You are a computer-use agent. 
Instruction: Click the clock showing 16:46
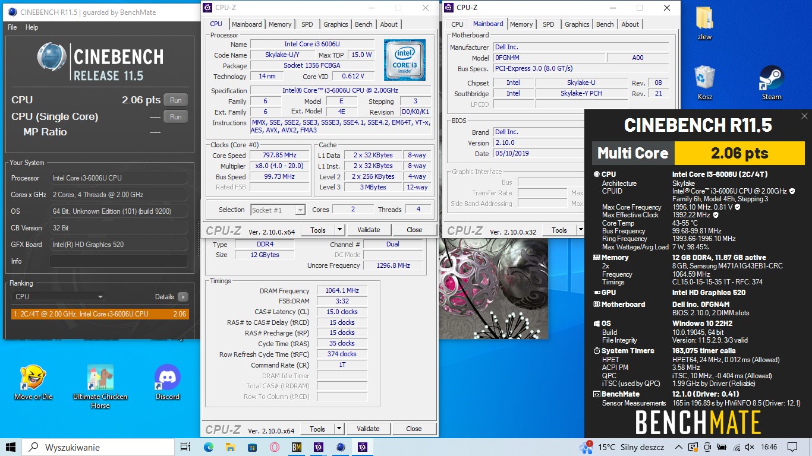[769, 447]
